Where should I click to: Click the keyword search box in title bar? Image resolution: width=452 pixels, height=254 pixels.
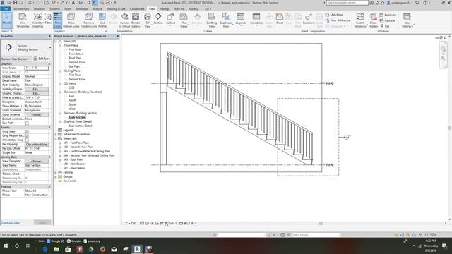[347, 3]
